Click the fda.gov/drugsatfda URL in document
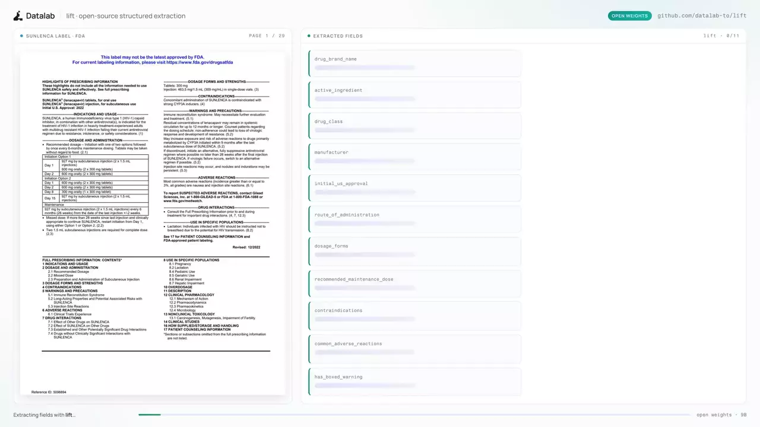 tap(199, 62)
